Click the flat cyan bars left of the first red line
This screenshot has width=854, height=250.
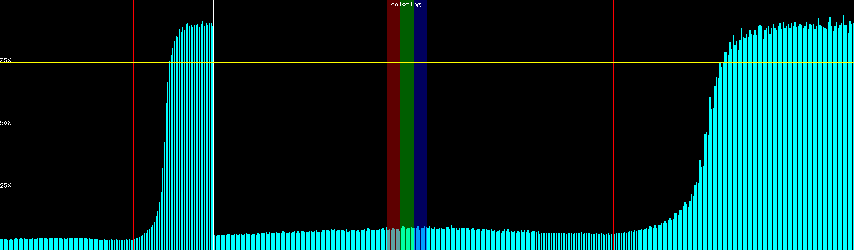pos(67,244)
